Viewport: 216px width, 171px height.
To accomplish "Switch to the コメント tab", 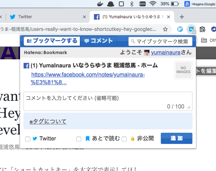I will pos(99,41).
